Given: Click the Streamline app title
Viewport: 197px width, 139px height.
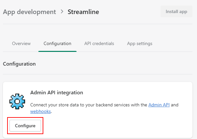Looking at the screenshot, I should (83, 12).
